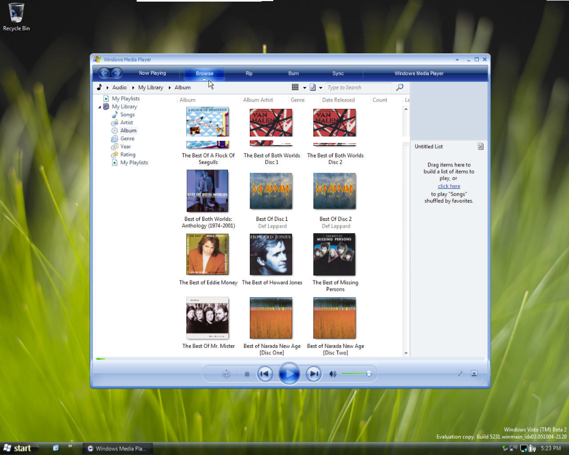The height and width of the screenshot is (455, 569).
Task: Close the Untitled List pane
Action: click(480, 146)
